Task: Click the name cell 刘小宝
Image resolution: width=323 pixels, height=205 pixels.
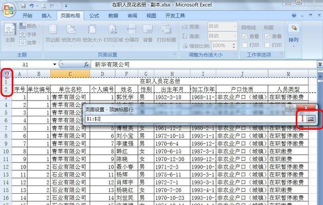Action: [x=127, y=136]
